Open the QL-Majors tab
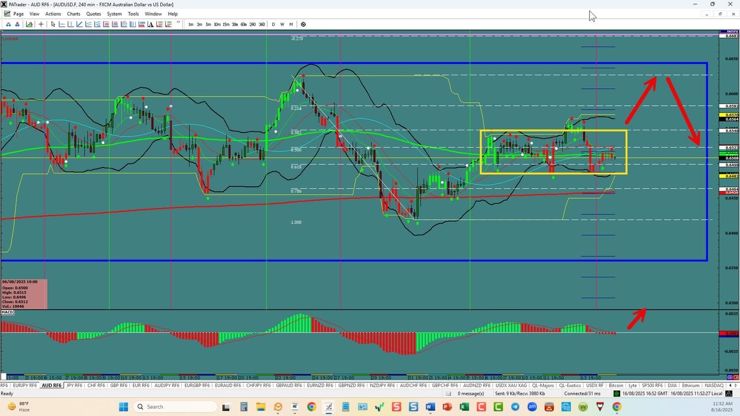 click(x=543, y=385)
